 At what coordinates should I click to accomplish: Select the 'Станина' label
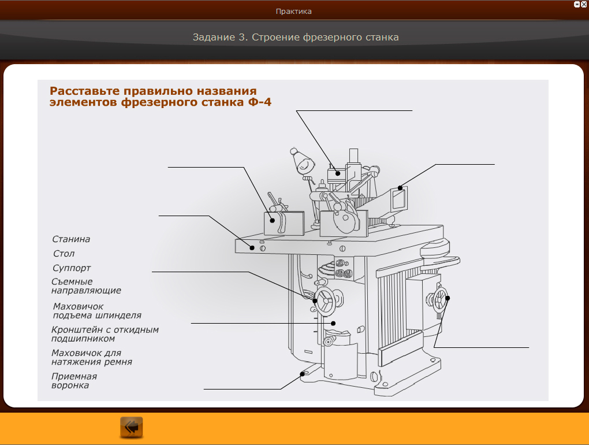tap(71, 239)
